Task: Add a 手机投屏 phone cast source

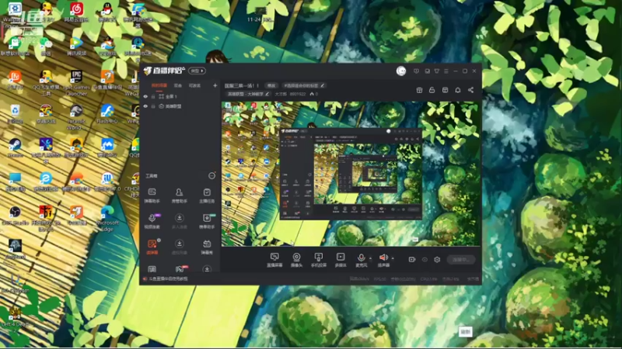Action: tap(319, 260)
